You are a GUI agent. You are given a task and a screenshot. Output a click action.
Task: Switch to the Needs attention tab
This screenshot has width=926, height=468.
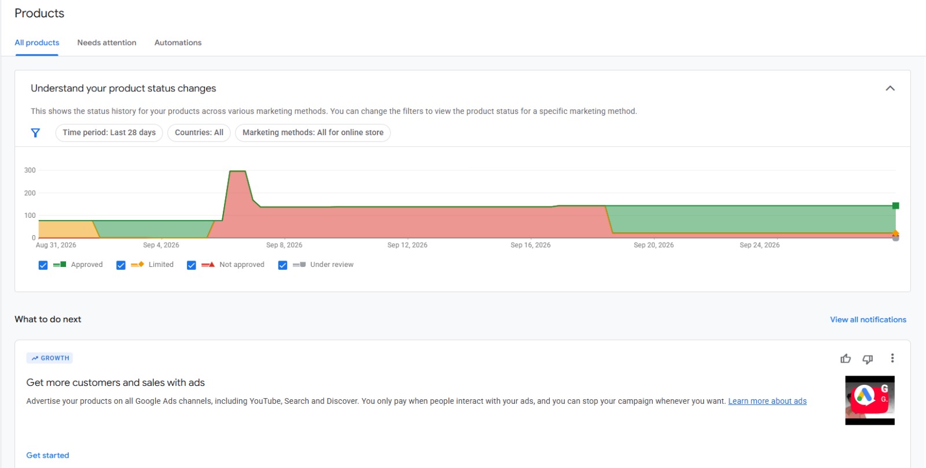(x=107, y=43)
